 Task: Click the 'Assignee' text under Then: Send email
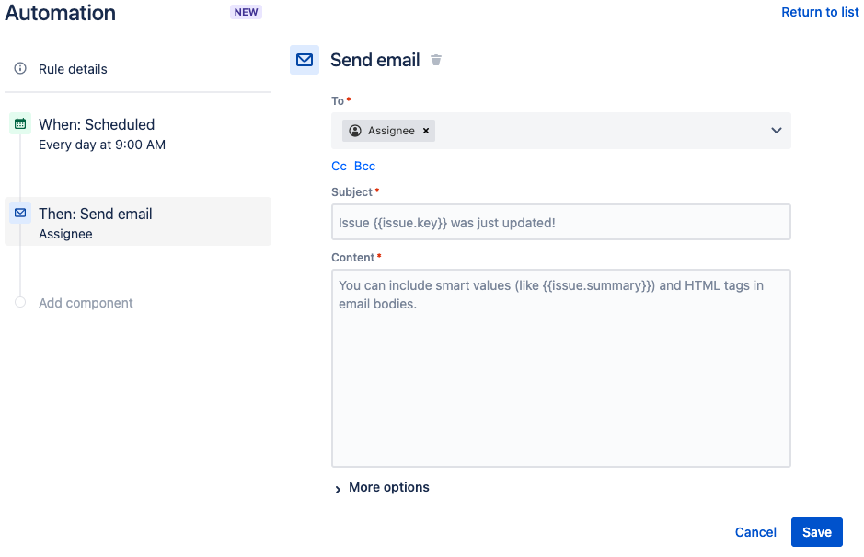[x=65, y=234]
